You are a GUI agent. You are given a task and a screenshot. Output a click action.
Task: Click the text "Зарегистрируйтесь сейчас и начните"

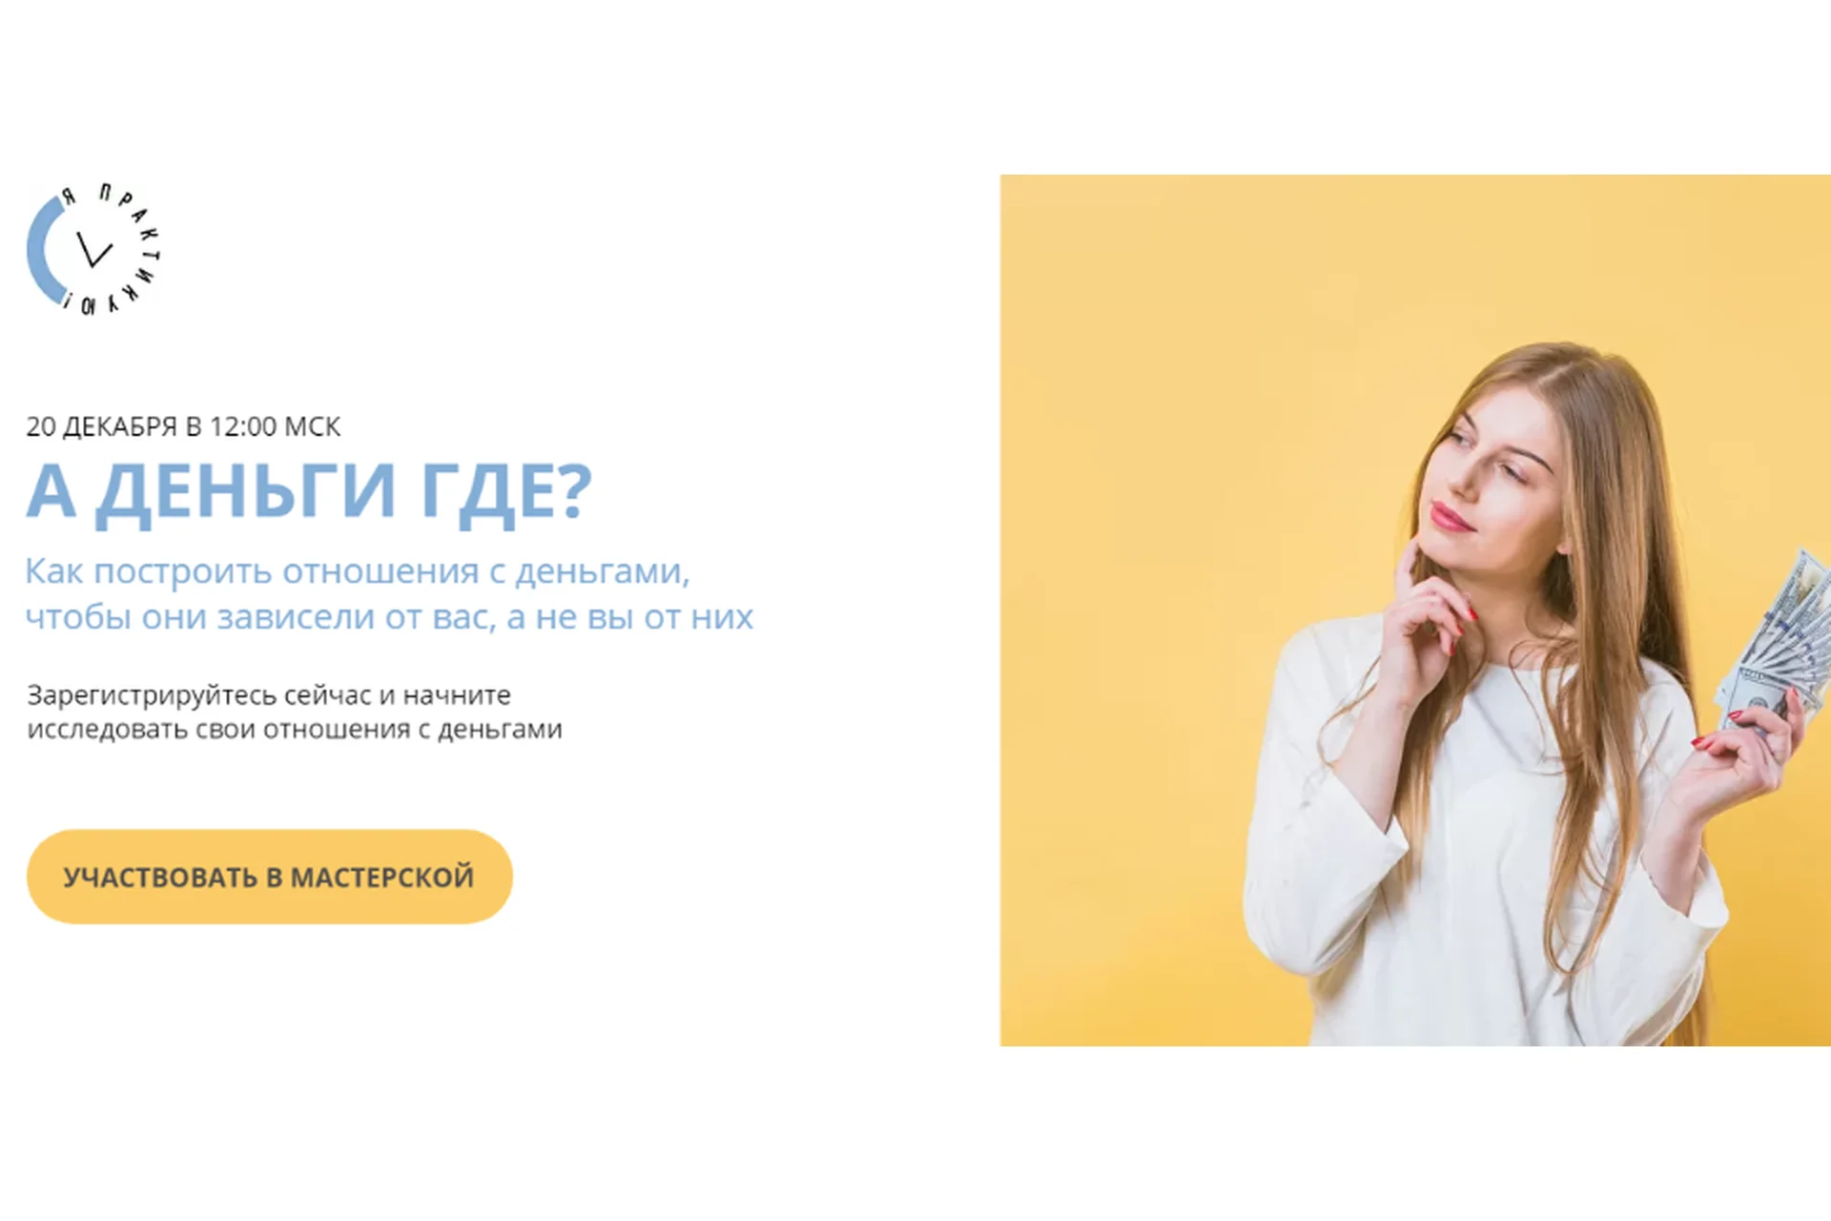[269, 695]
